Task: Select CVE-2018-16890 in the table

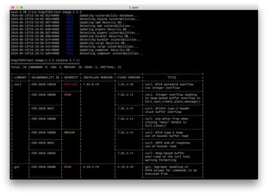Action: (44, 133)
